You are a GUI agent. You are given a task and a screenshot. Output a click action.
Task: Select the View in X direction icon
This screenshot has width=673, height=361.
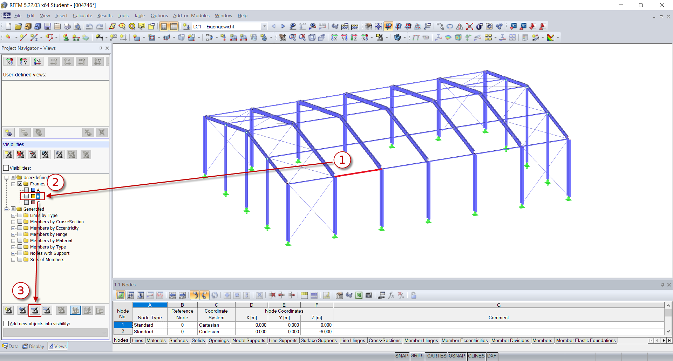point(9,61)
